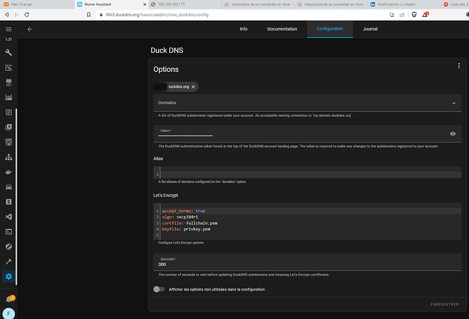Click the browser address bar URL

157,15
